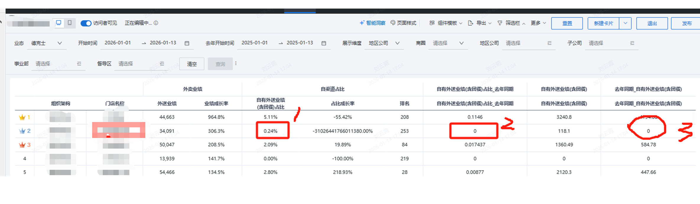This screenshot has height=204, width=700.
Task: Switch to desktop preview layout icon
Action: point(59,23)
